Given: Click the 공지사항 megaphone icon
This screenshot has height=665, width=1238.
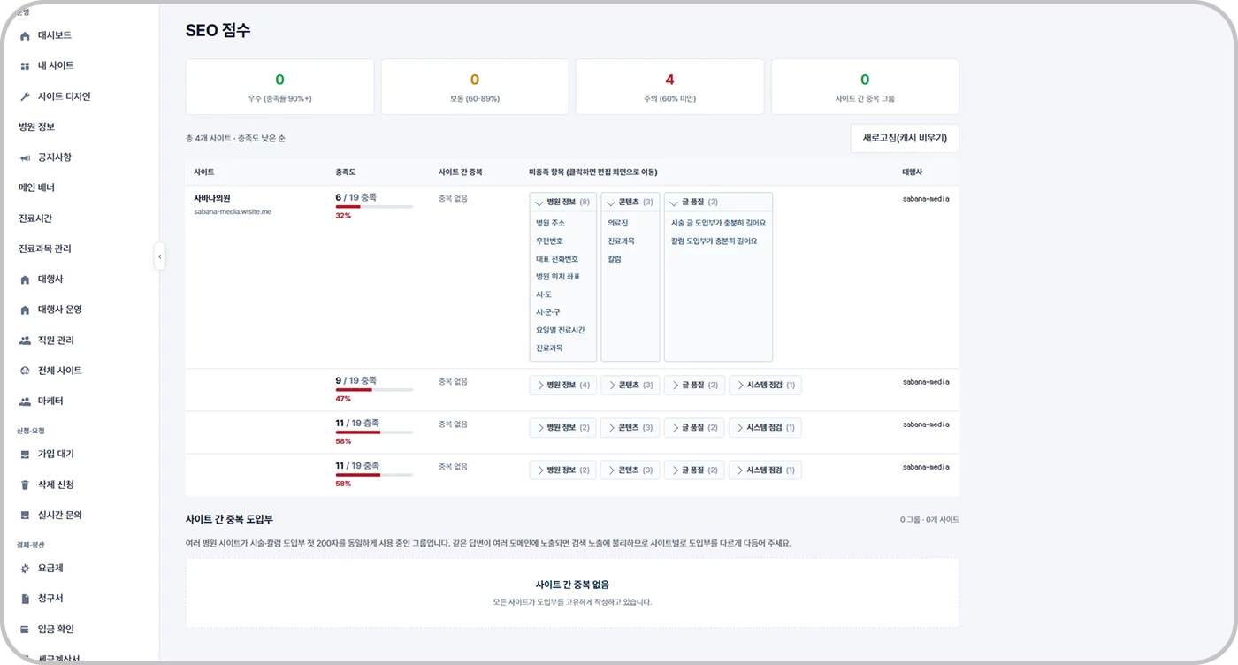Looking at the screenshot, I should pyautogui.click(x=25, y=157).
